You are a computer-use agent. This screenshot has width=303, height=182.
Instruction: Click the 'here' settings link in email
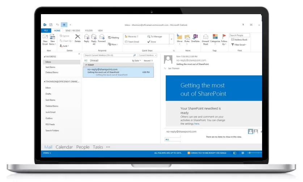197,124
